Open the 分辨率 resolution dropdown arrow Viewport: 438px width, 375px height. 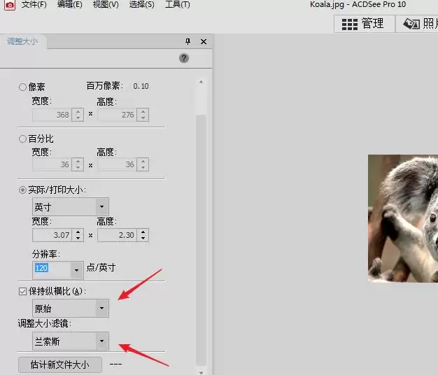[76, 270]
